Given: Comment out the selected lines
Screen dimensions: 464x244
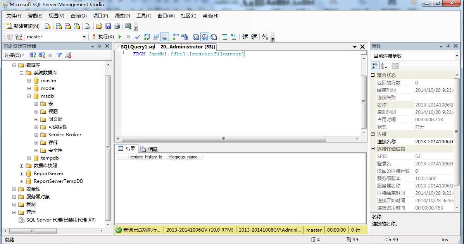Looking at the screenshot, I should 225,37.
